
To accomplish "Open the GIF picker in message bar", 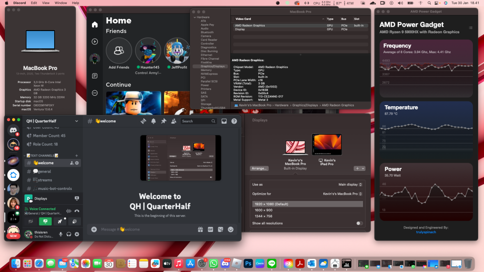I will 211,229.
